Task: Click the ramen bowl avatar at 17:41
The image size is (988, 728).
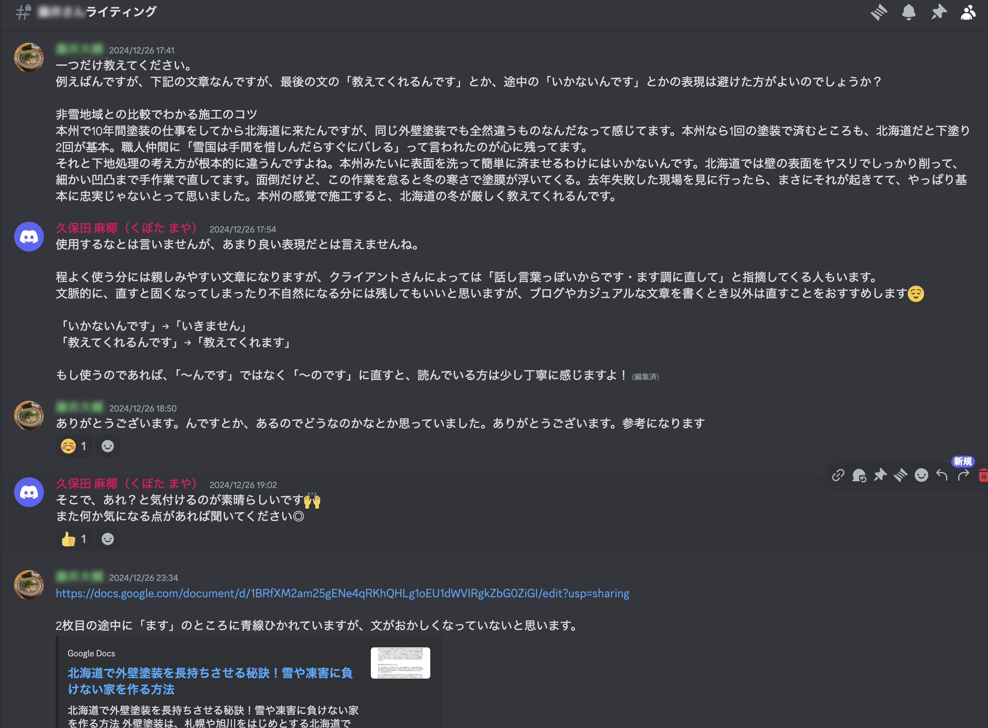Action: point(29,57)
